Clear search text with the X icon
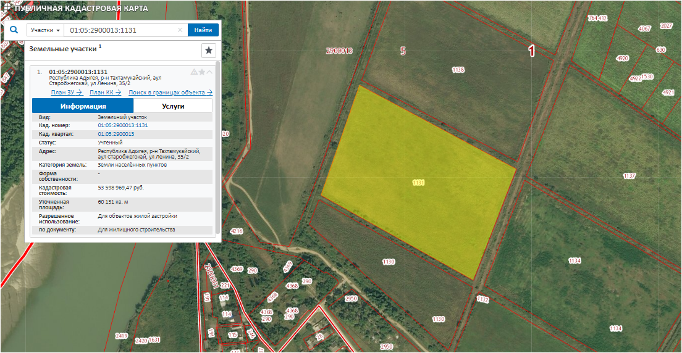Image resolution: width=682 pixels, height=353 pixels. (180, 30)
